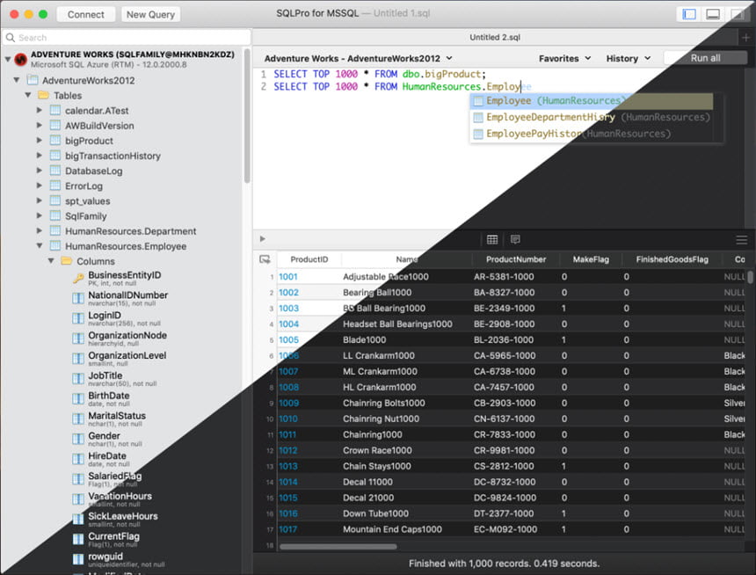Click the Connect button
Image resolution: width=756 pixels, height=575 pixels.
point(85,14)
